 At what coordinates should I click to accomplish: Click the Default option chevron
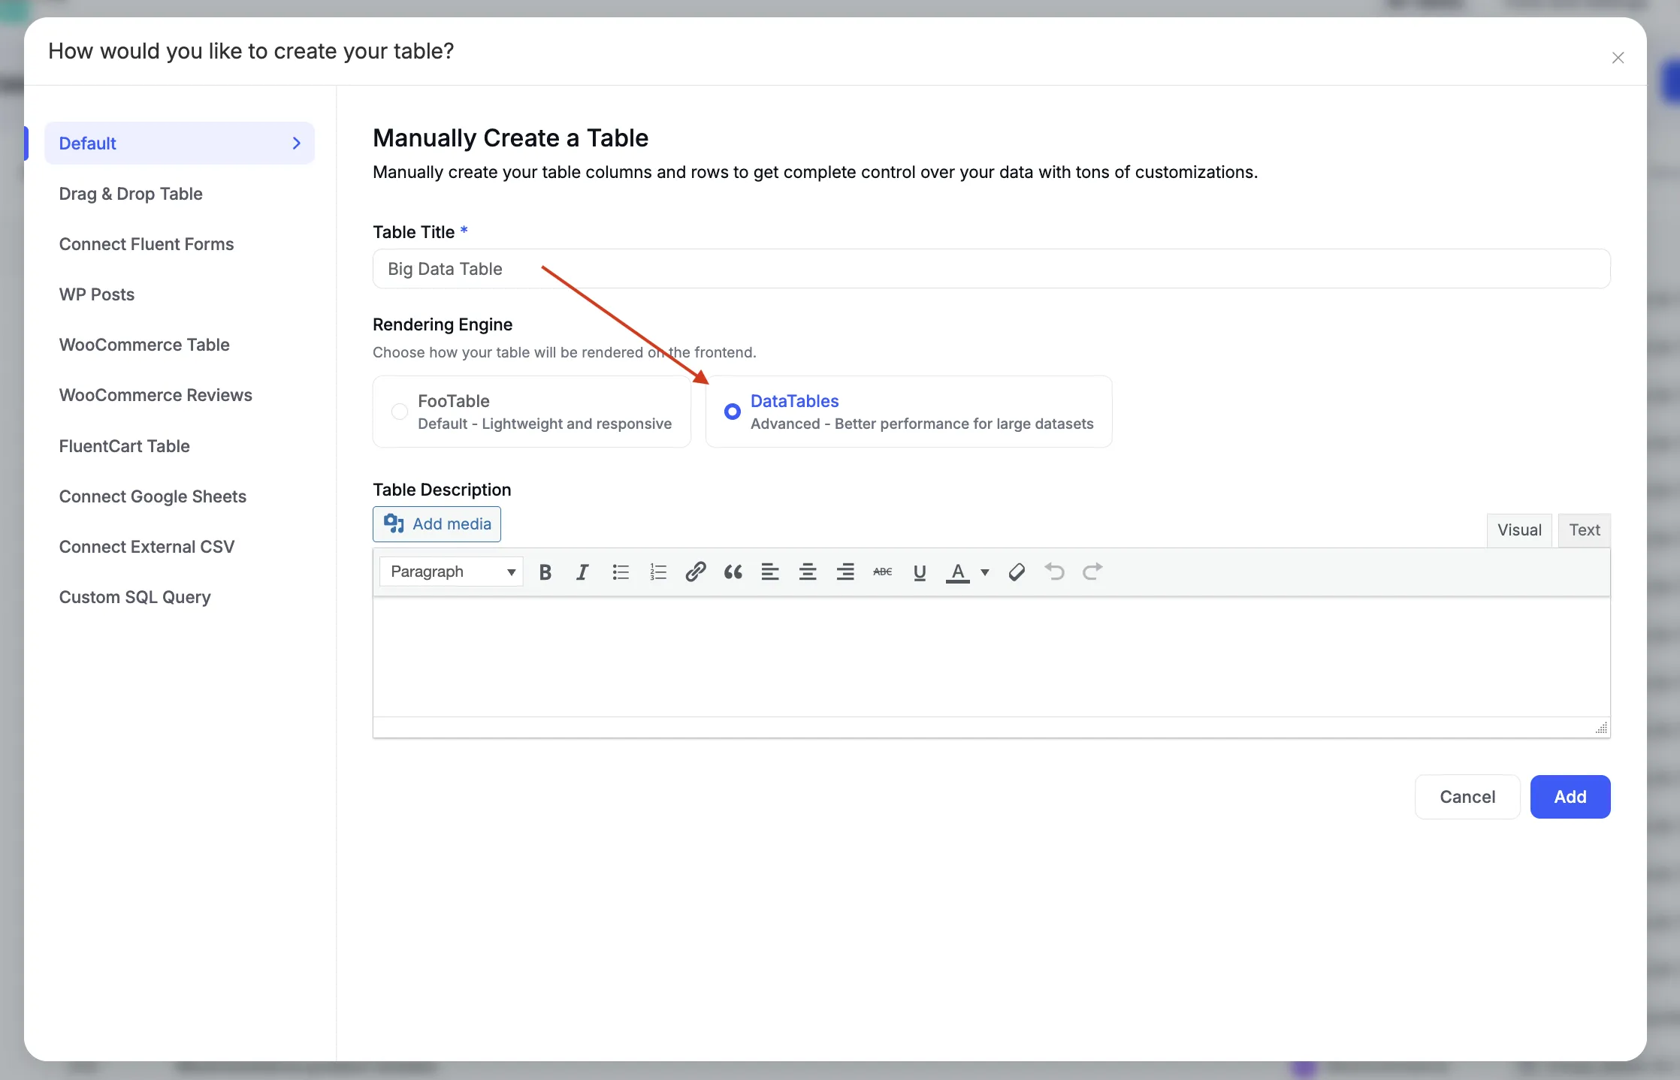(x=296, y=143)
